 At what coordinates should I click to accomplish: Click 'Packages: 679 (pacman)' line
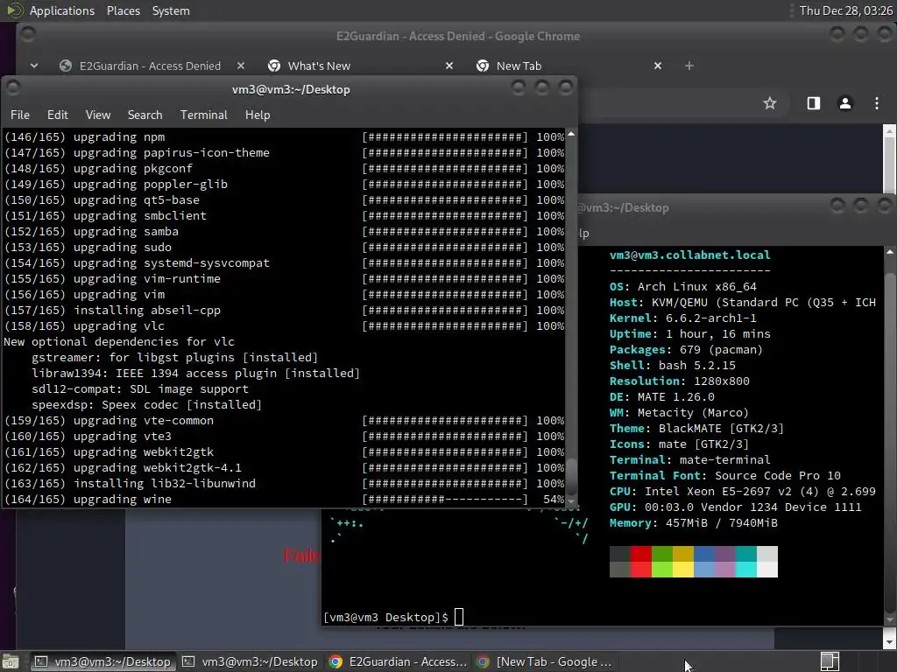[x=686, y=350]
